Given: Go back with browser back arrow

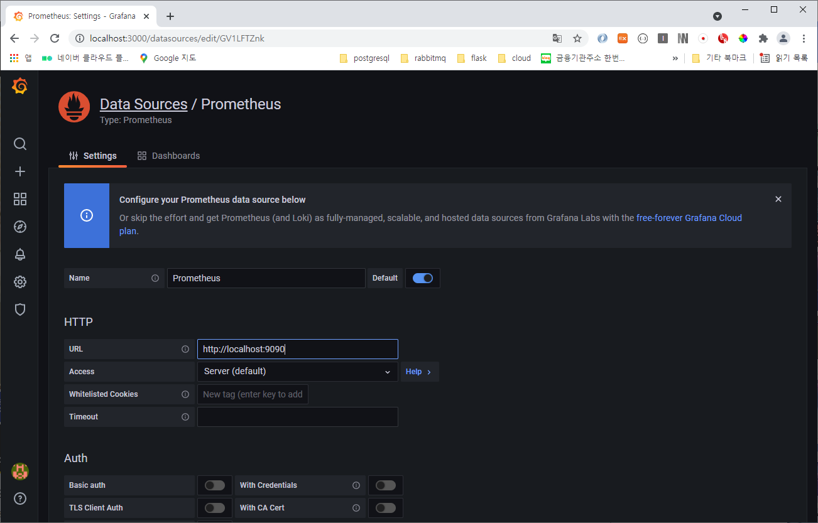Looking at the screenshot, I should (x=14, y=38).
